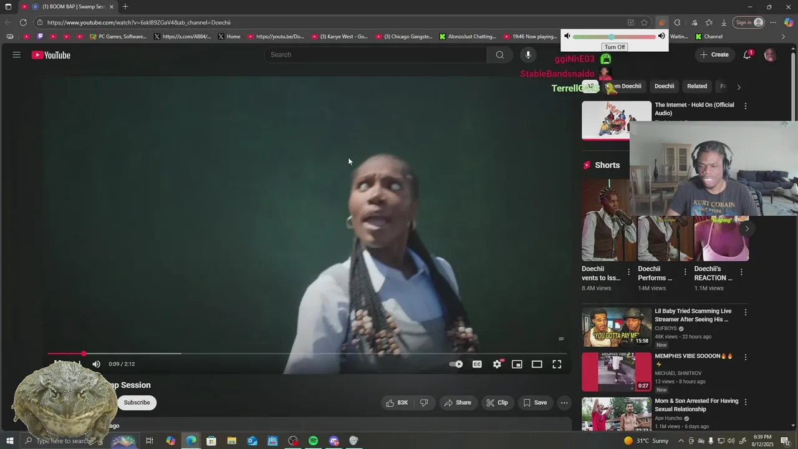Go to the YouTube home logo
The image size is (798, 449).
click(x=51, y=55)
